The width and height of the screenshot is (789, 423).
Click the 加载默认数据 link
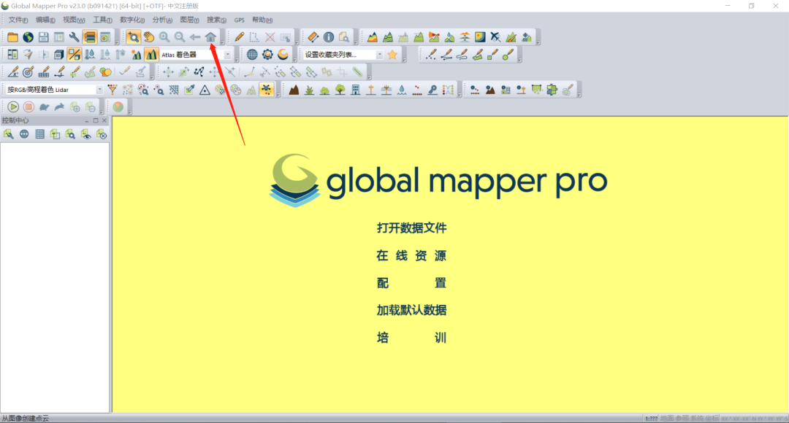411,310
